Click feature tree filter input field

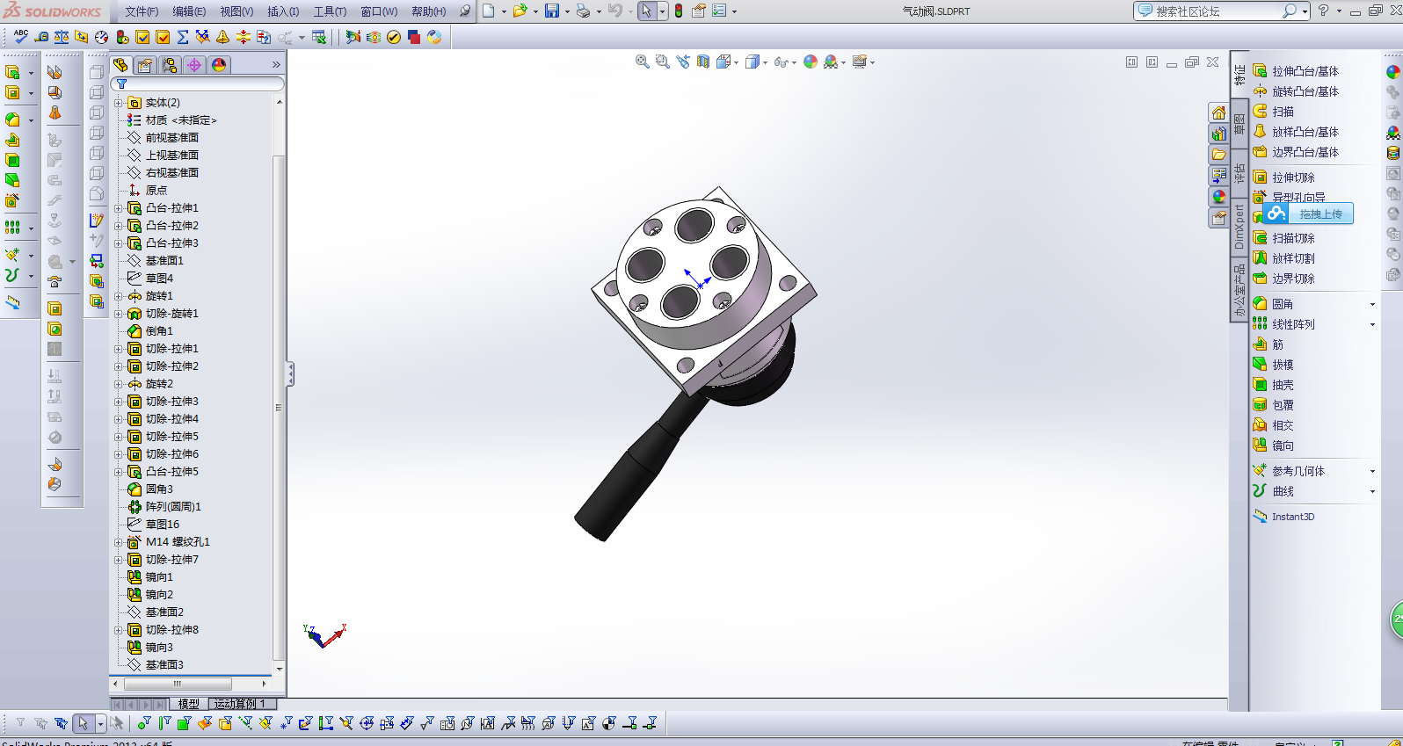click(200, 84)
